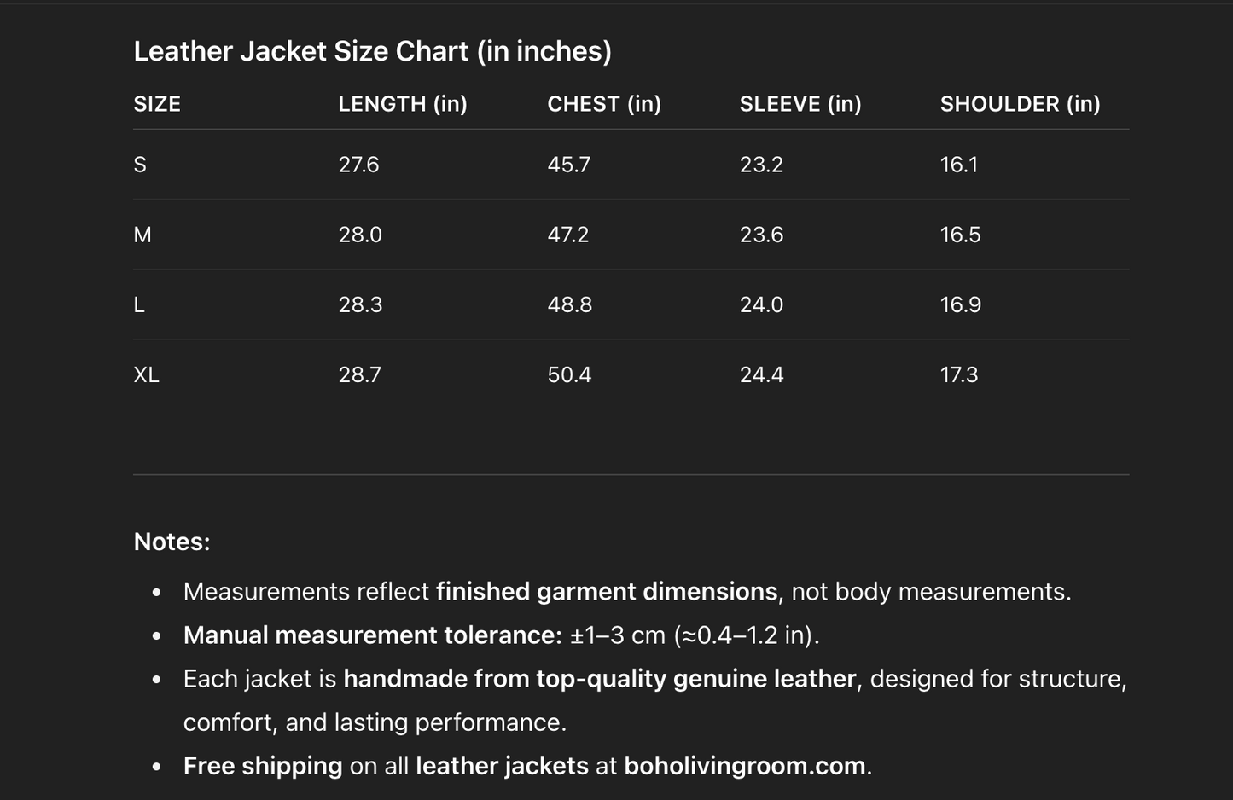
Task: Click the bold 'Free shipping' text
Action: coord(262,765)
